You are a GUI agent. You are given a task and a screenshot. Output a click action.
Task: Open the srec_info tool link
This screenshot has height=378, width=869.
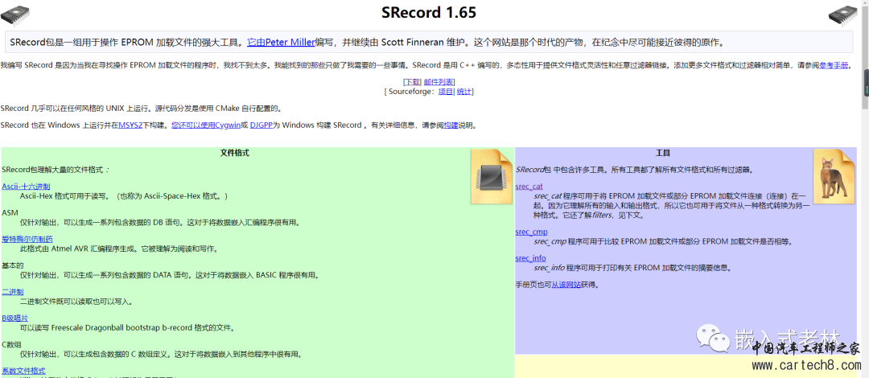click(x=530, y=258)
